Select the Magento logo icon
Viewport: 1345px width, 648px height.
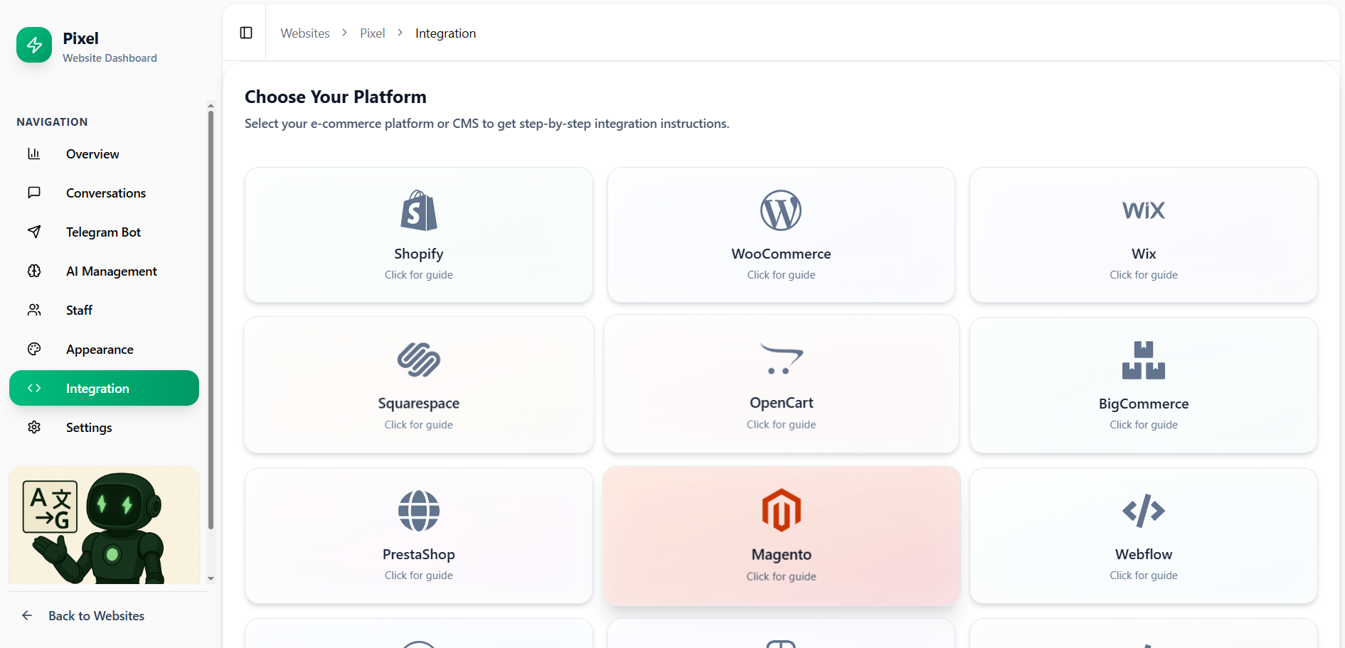(x=781, y=510)
